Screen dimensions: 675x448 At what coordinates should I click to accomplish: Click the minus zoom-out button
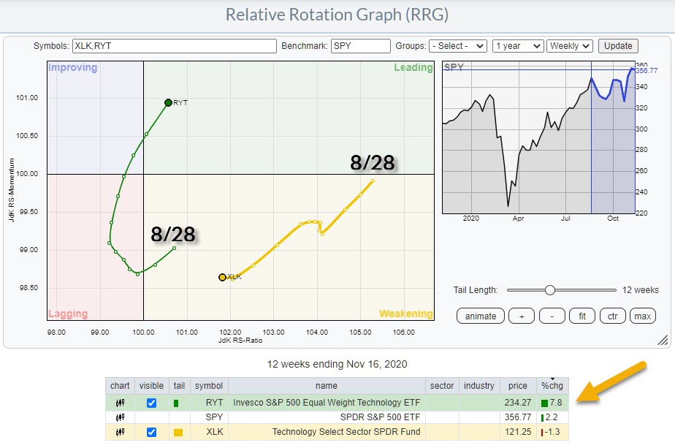pyautogui.click(x=552, y=316)
